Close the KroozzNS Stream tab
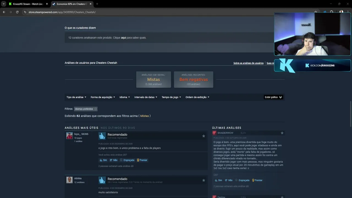The height and width of the screenshot is (198, 352). click(47, 4)
